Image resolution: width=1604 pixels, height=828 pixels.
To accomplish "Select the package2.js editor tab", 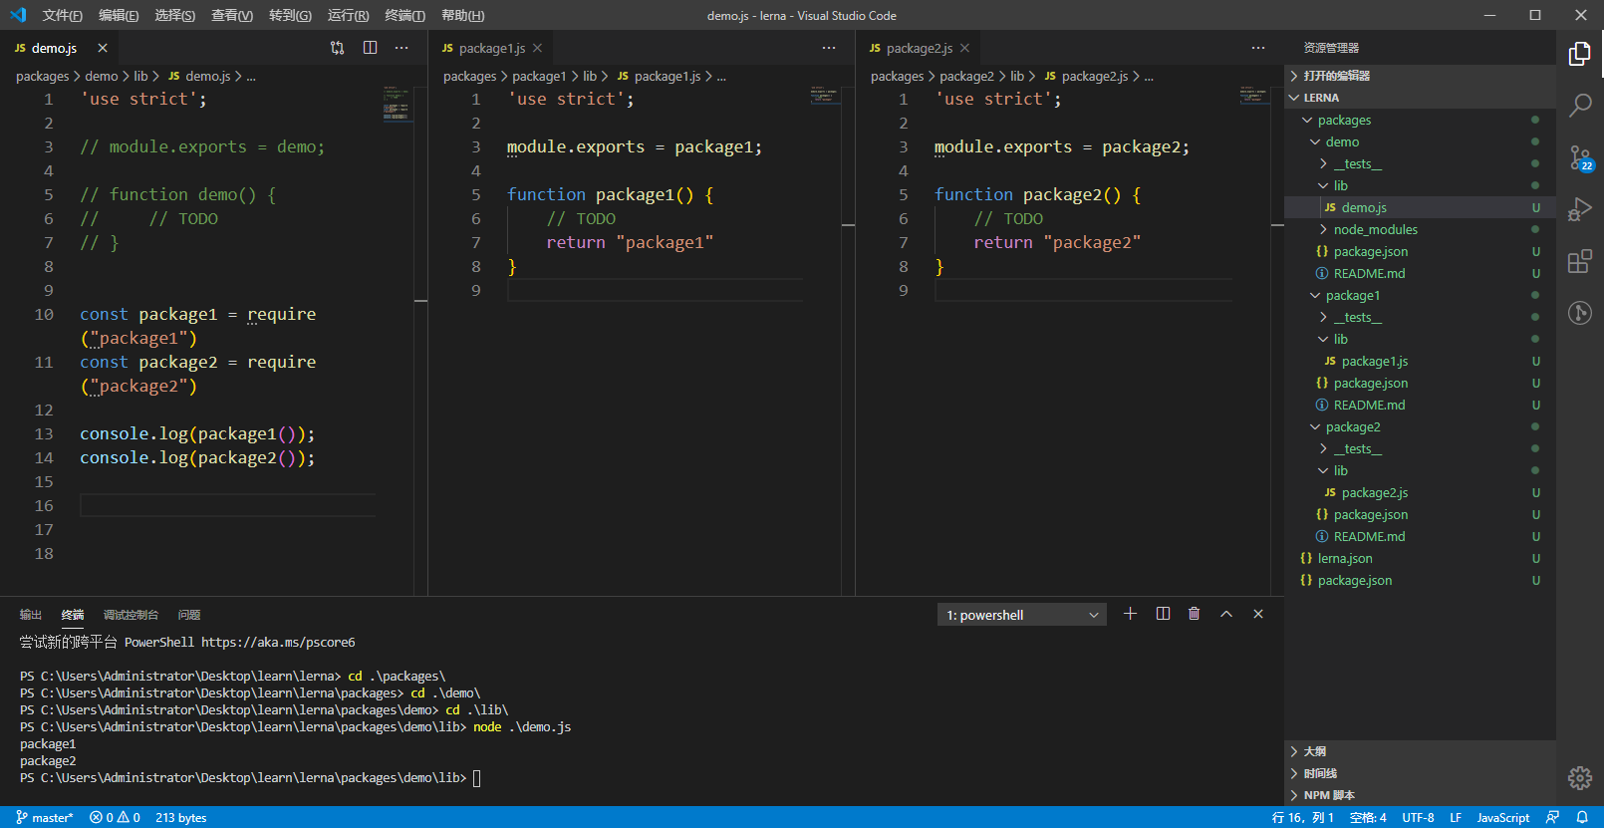I will click(x=920, y=48).
